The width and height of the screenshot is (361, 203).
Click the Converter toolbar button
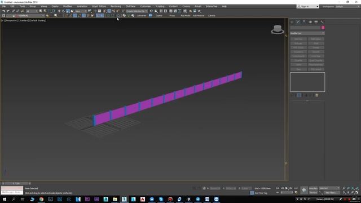click(142, 16)
